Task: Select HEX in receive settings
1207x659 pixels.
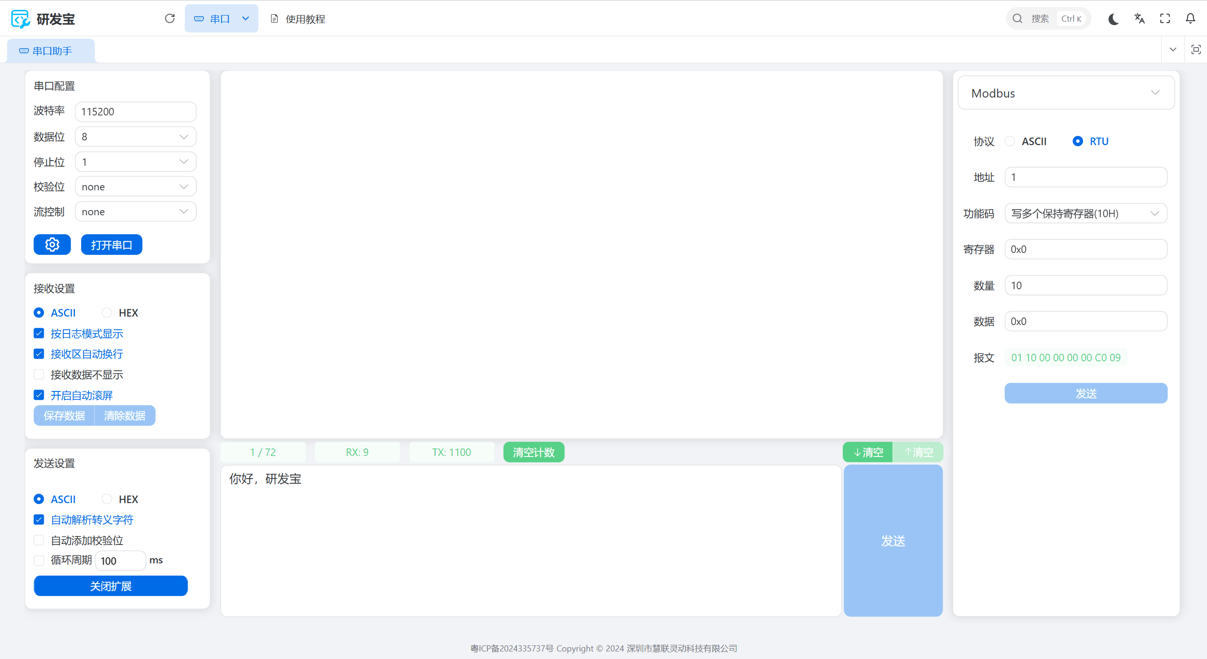Action: 107,313
